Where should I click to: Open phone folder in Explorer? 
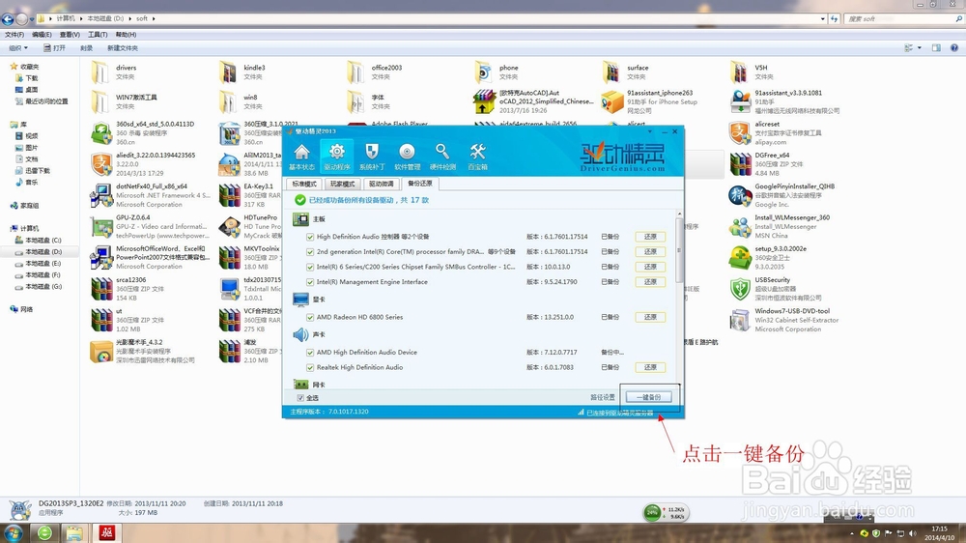pyautogui.click(x=484, y=72)
